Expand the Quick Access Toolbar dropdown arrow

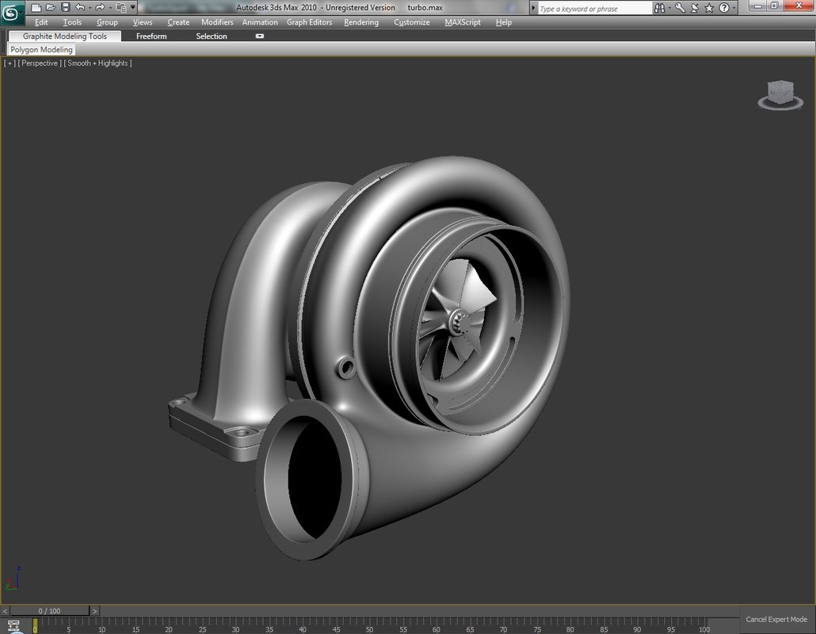click(132, 7)
